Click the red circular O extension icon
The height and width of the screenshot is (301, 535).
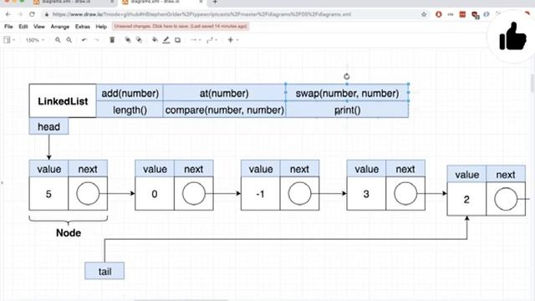pyautogui.click(x=439, y=14)
